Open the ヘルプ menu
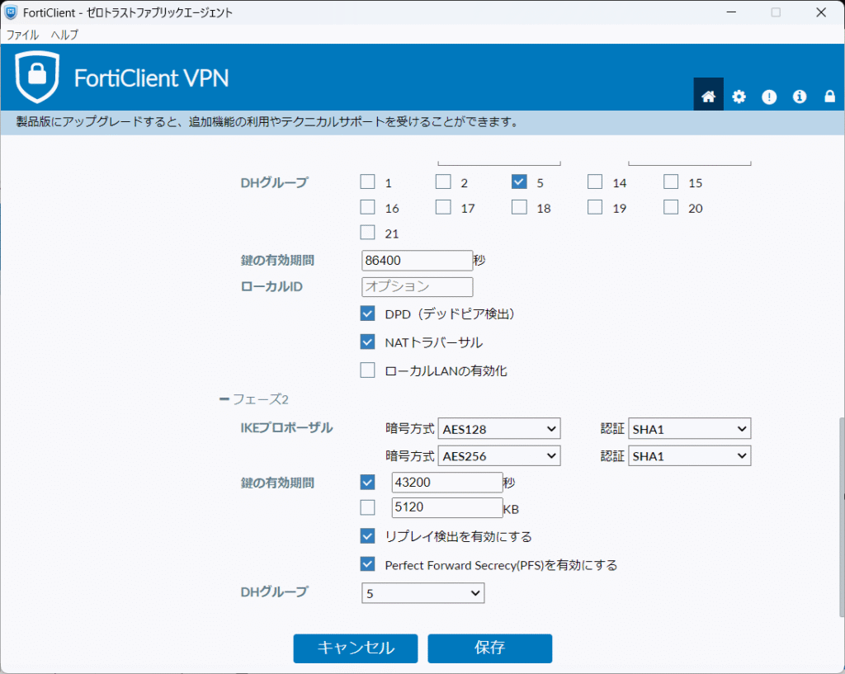Screen dimensions: 845x674 coord(64,35)
